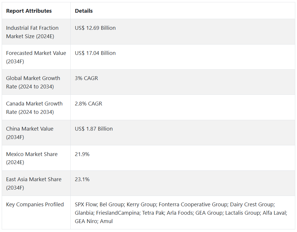
Task: Click the 21.9% market share value
Action: click(x=82, y=154)
